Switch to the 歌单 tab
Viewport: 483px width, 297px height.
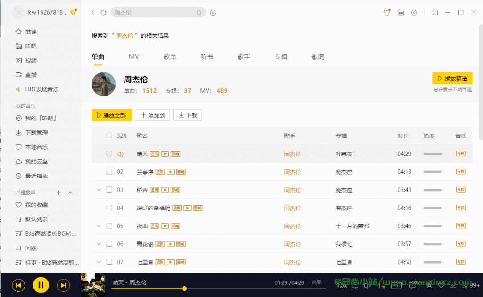(x=170, y=56)
